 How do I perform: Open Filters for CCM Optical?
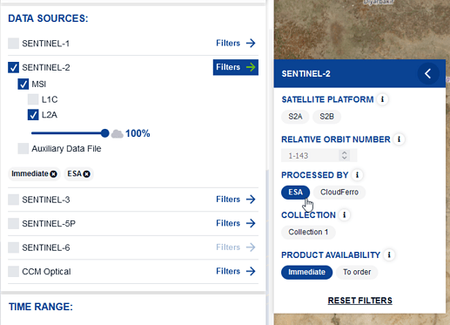pos(236,271)
